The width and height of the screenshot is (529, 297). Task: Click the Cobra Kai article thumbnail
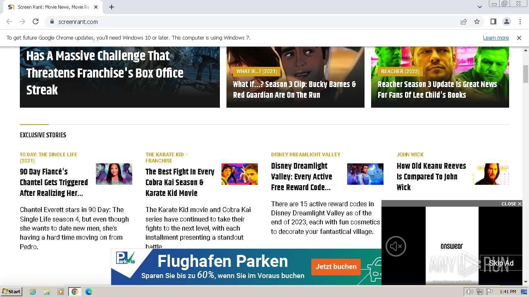[240, 174]
